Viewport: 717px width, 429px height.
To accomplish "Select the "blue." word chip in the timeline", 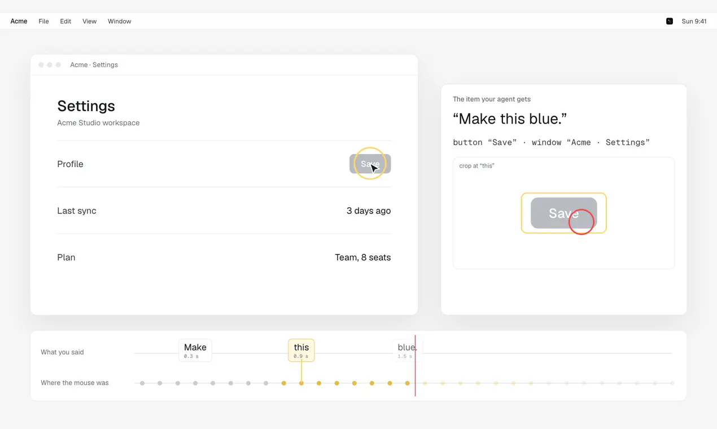I will [x=406, y=350].
